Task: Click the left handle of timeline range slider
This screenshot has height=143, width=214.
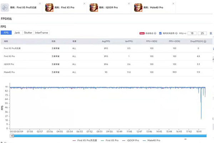Action: (12, 135)
